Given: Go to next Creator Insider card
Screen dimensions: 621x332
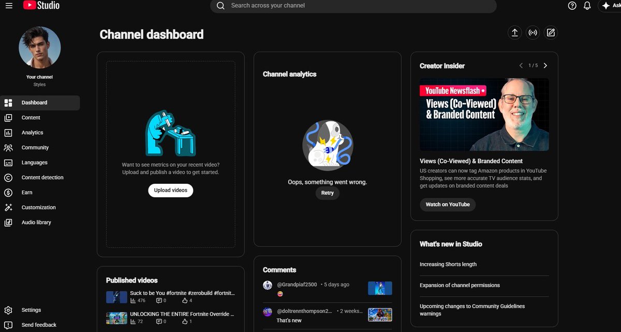Looking at the screenshot, I should [545, 66].
